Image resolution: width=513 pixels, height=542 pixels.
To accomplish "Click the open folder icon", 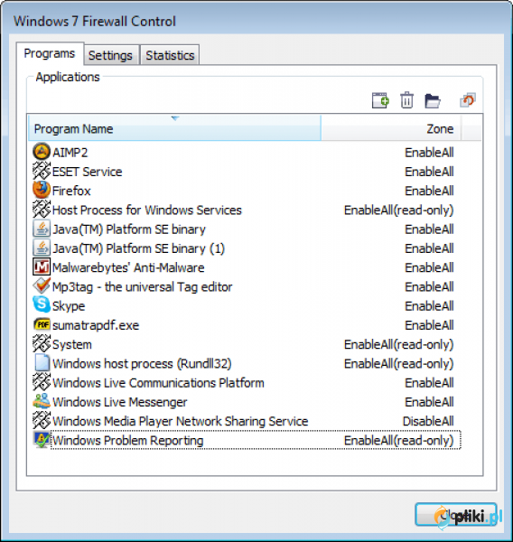I will coord(432,100).
